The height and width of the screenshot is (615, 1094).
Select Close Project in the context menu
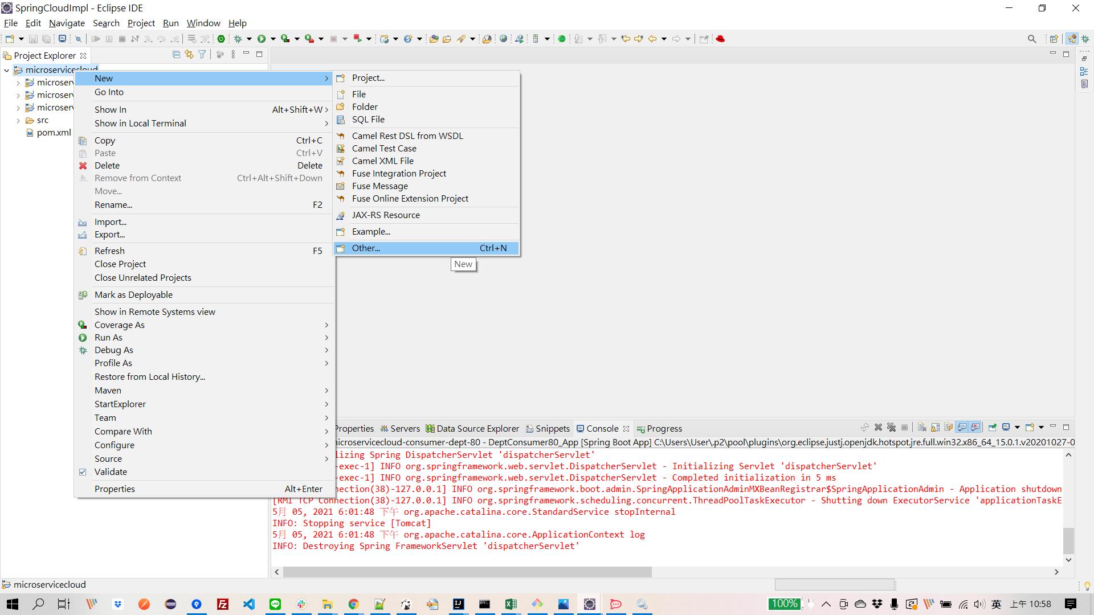(205, 264)
